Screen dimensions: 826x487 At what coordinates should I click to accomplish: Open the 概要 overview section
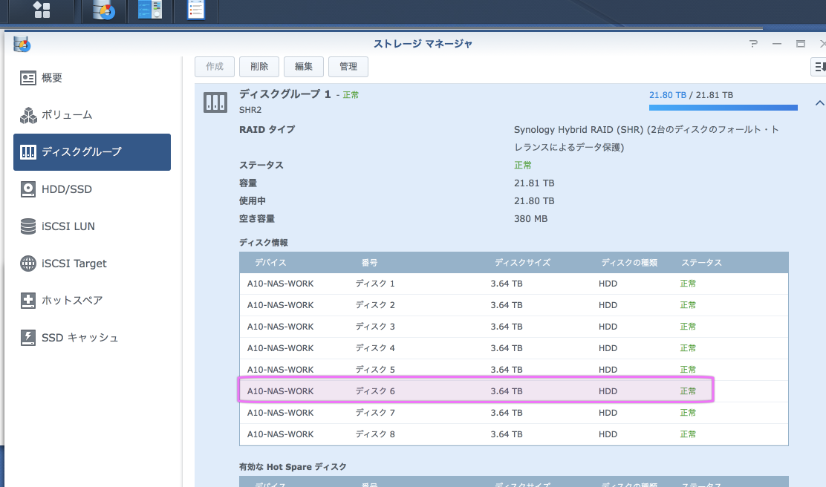[51, 78]
